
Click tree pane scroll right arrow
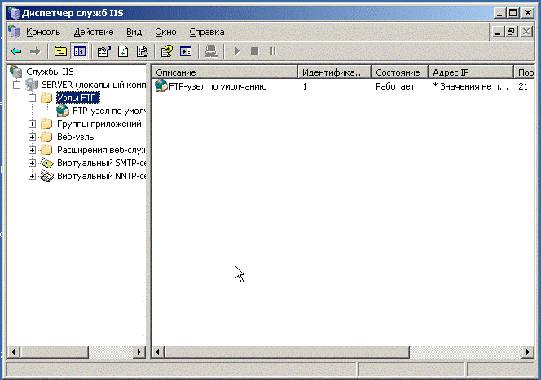pyautogui.click(x=139, y=352)
